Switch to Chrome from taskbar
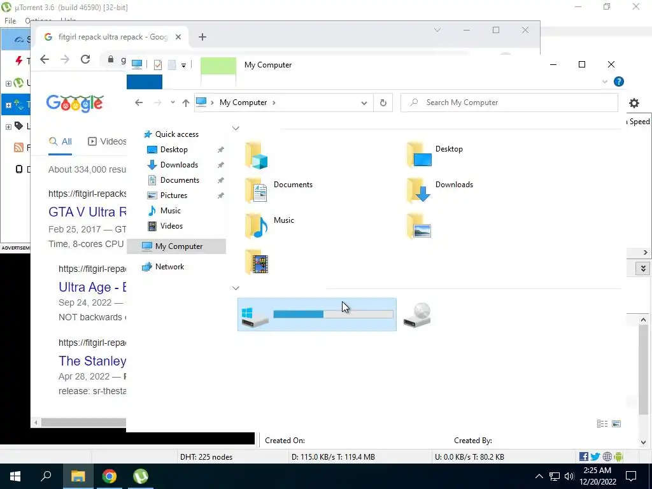The image size is (652, 489). (x=110, y=476)
